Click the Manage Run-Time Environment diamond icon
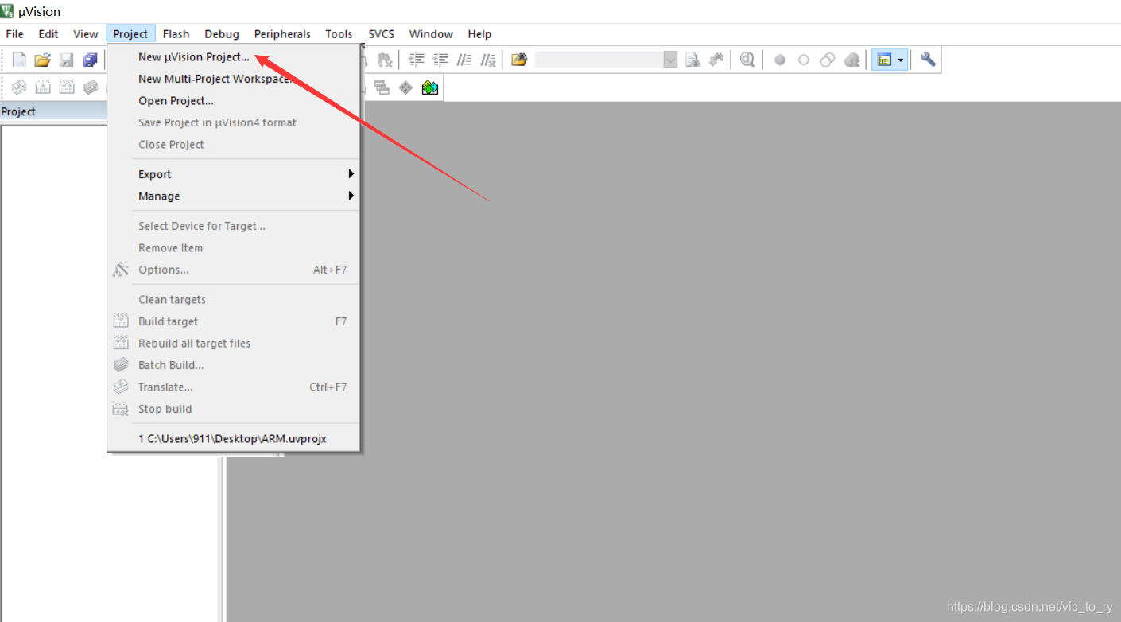Viewport: 1121px width, 622px height. pos(405,87)
